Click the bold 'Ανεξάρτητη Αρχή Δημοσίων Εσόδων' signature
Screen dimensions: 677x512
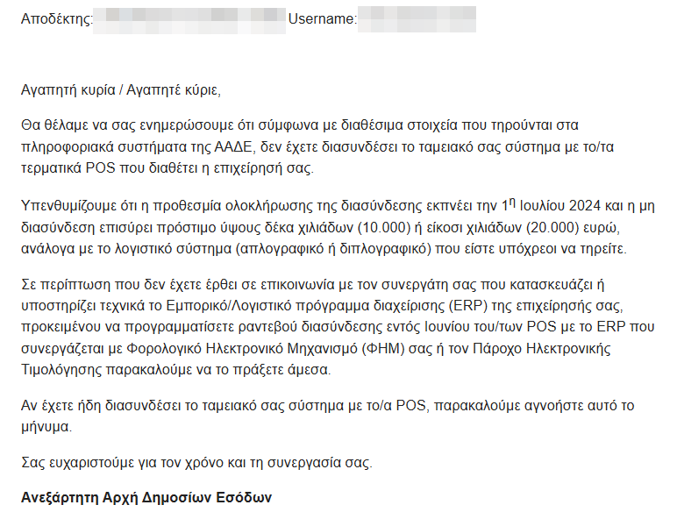pos(146,497)
